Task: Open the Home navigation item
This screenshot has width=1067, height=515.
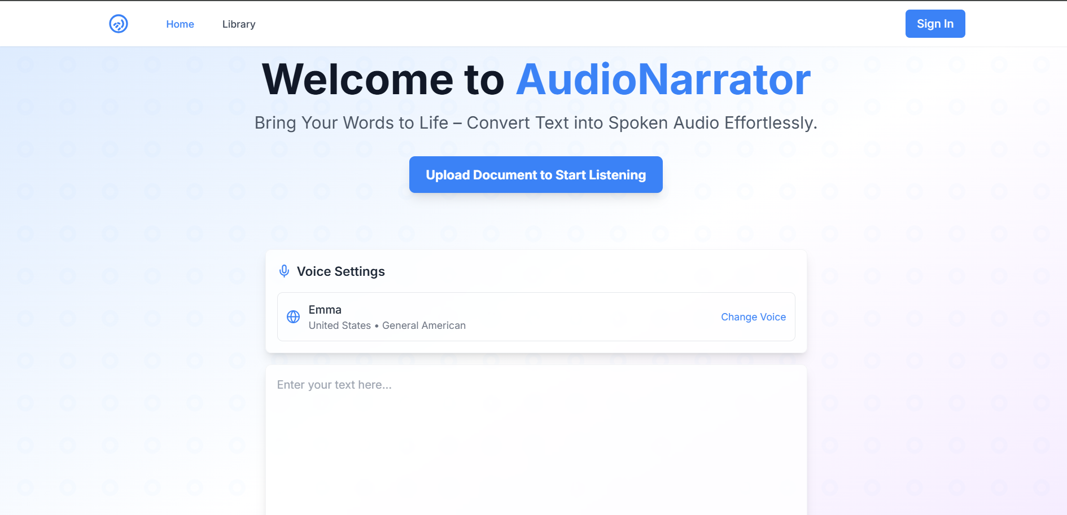Action: [x=180, y=24]
